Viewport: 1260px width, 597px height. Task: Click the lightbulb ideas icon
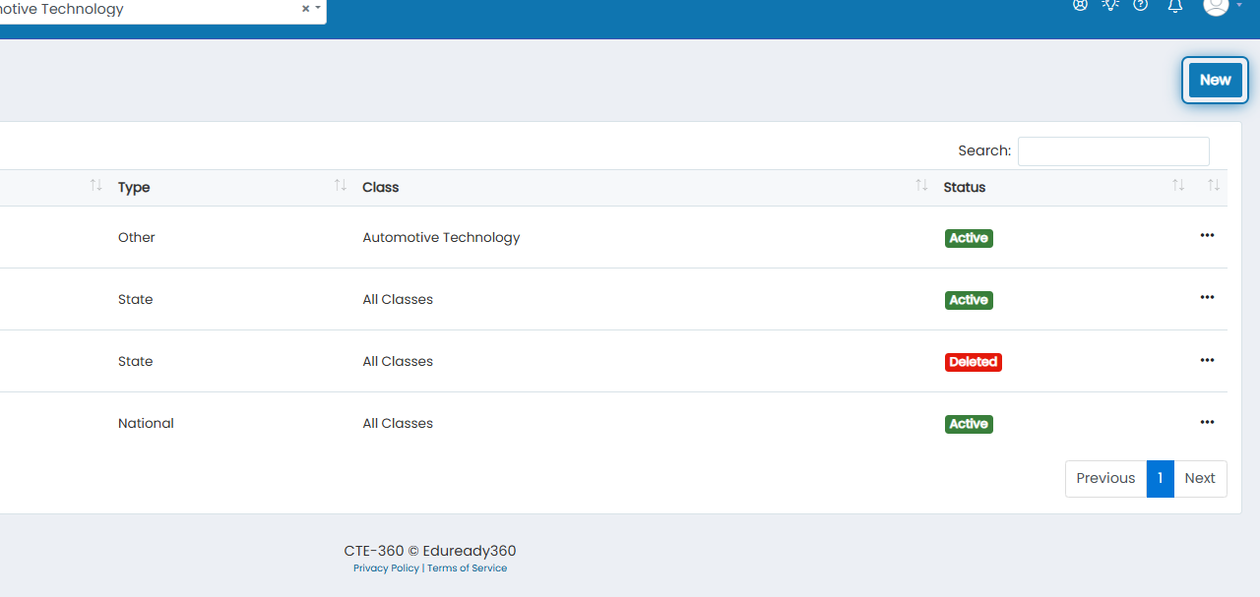[x=1110, y=5]
